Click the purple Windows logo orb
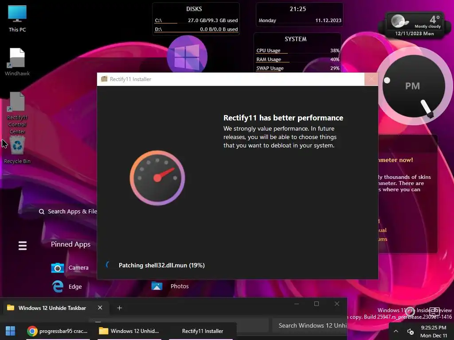 [187, 55]
